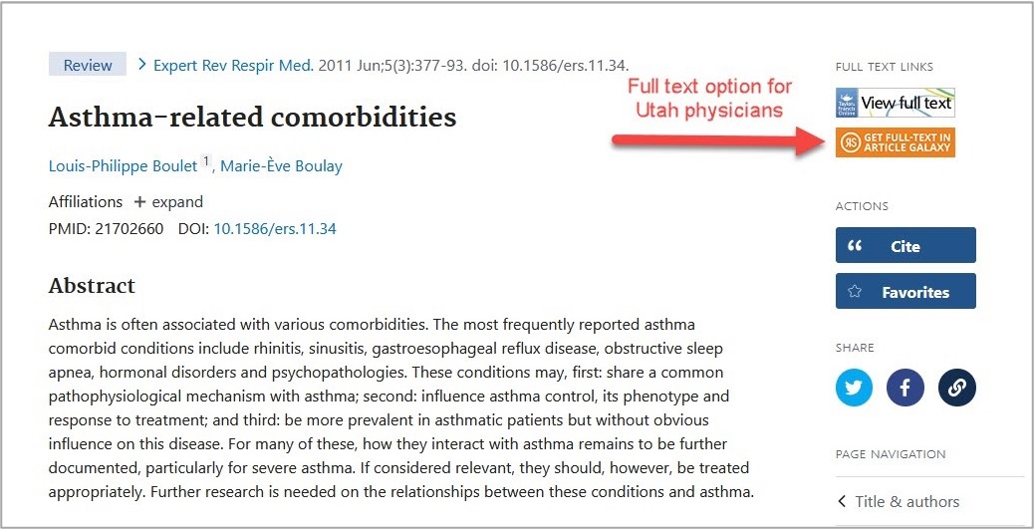Go to Title & authors section
The height and width of the screenshot is (530, 1034).
point(906,502)
